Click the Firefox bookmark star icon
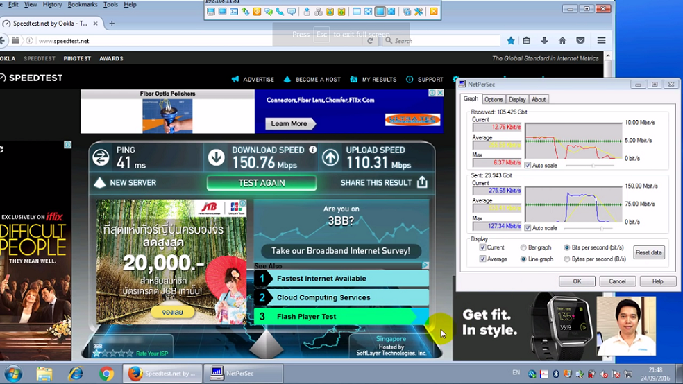The image size is (683, 384). click(x=511, y=41)
